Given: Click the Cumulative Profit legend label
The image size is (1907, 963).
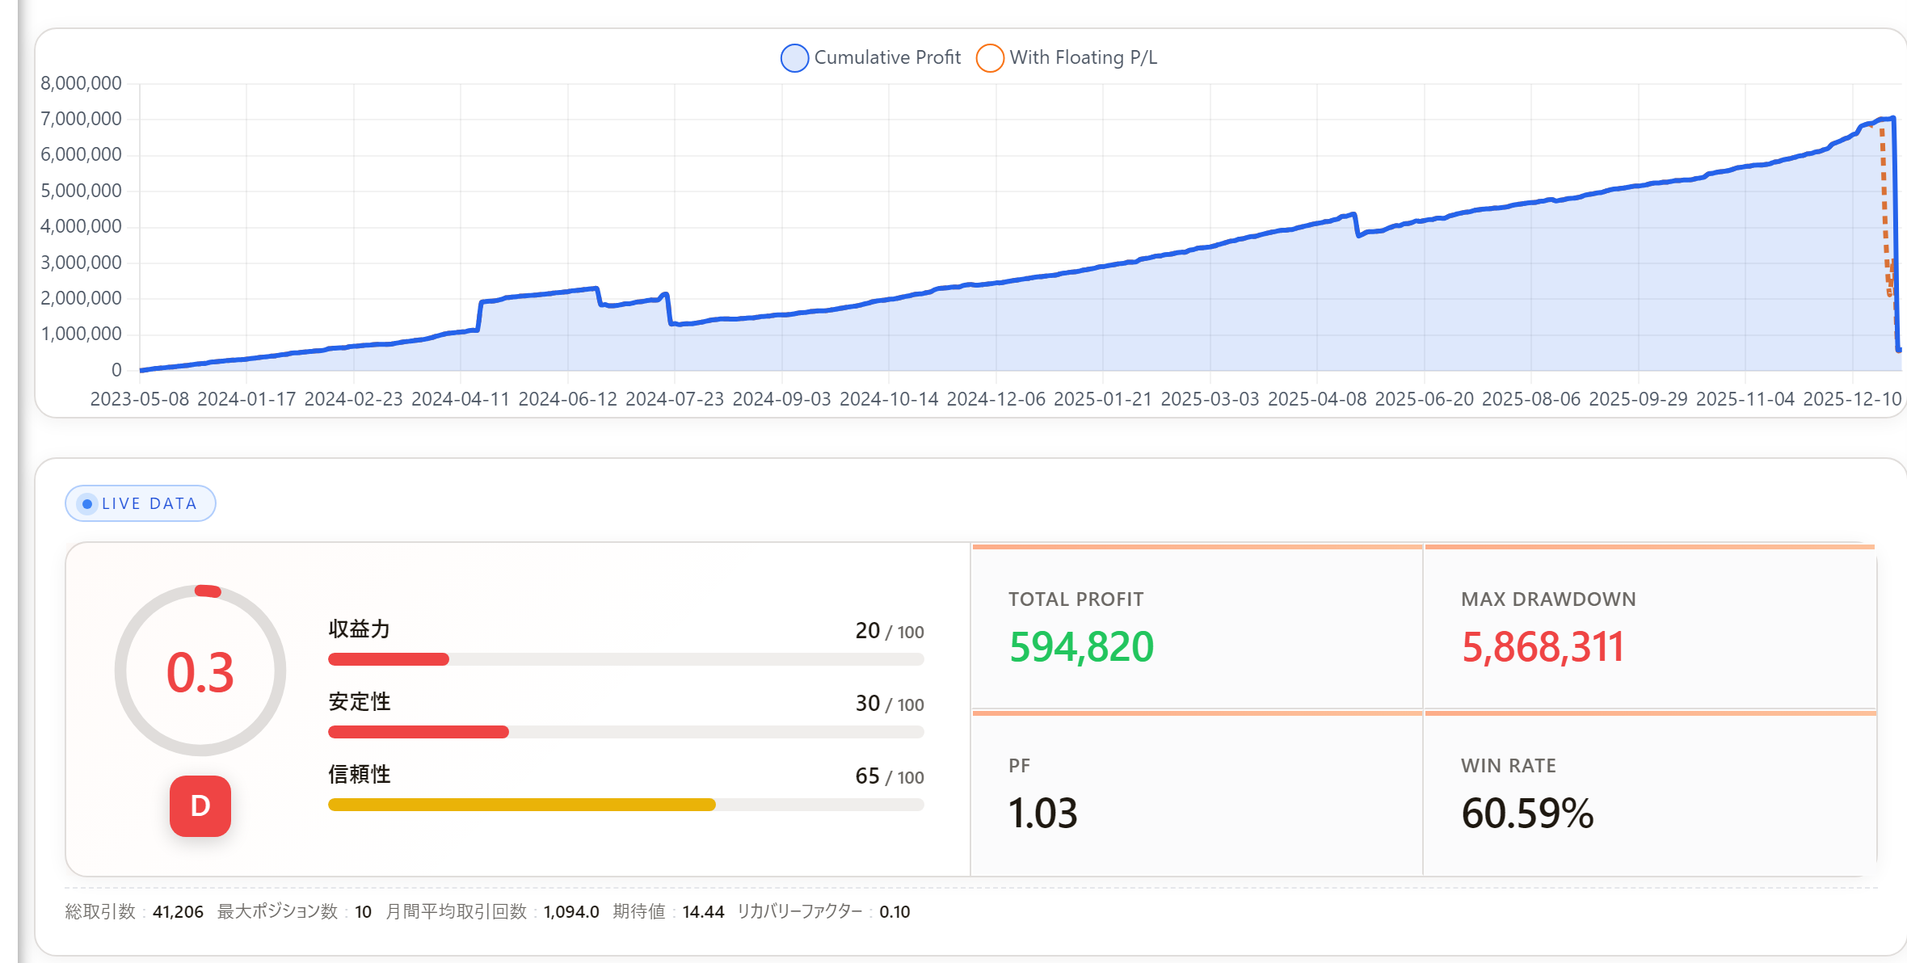Looking at the screenshot, I should 887,57.
